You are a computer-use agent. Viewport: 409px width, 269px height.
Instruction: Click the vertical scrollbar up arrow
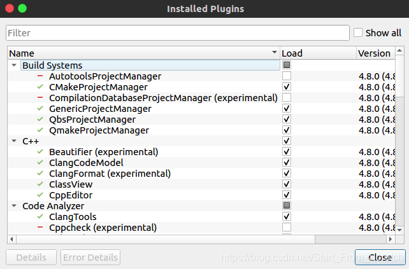[x=399, y=50]
